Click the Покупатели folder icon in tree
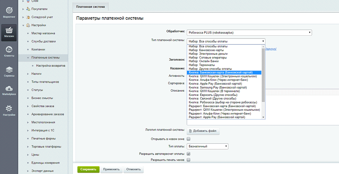This screenshot has height=174, width=339. point(28,9)
